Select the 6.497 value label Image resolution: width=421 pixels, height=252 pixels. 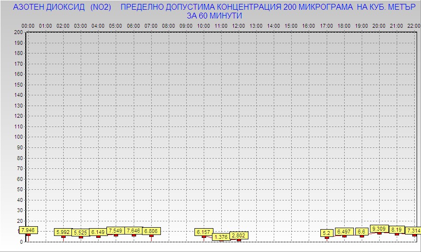pyautogui.click(x=344, y=232)
